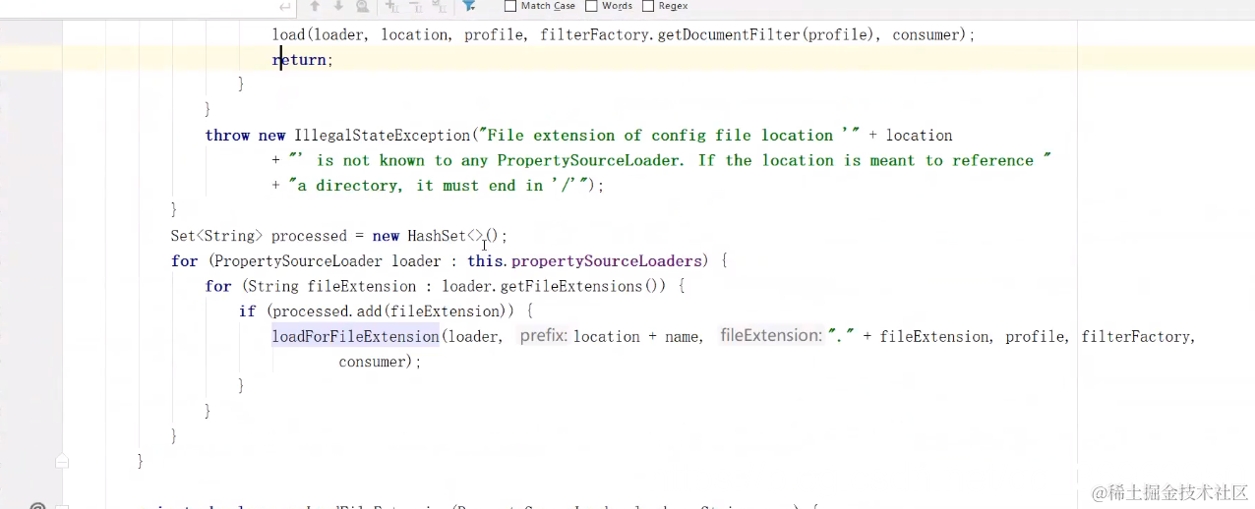The image size is (1255, 509).
Task: Click highlighted loadForFileExtension method call
Action: tap(356, 336)
